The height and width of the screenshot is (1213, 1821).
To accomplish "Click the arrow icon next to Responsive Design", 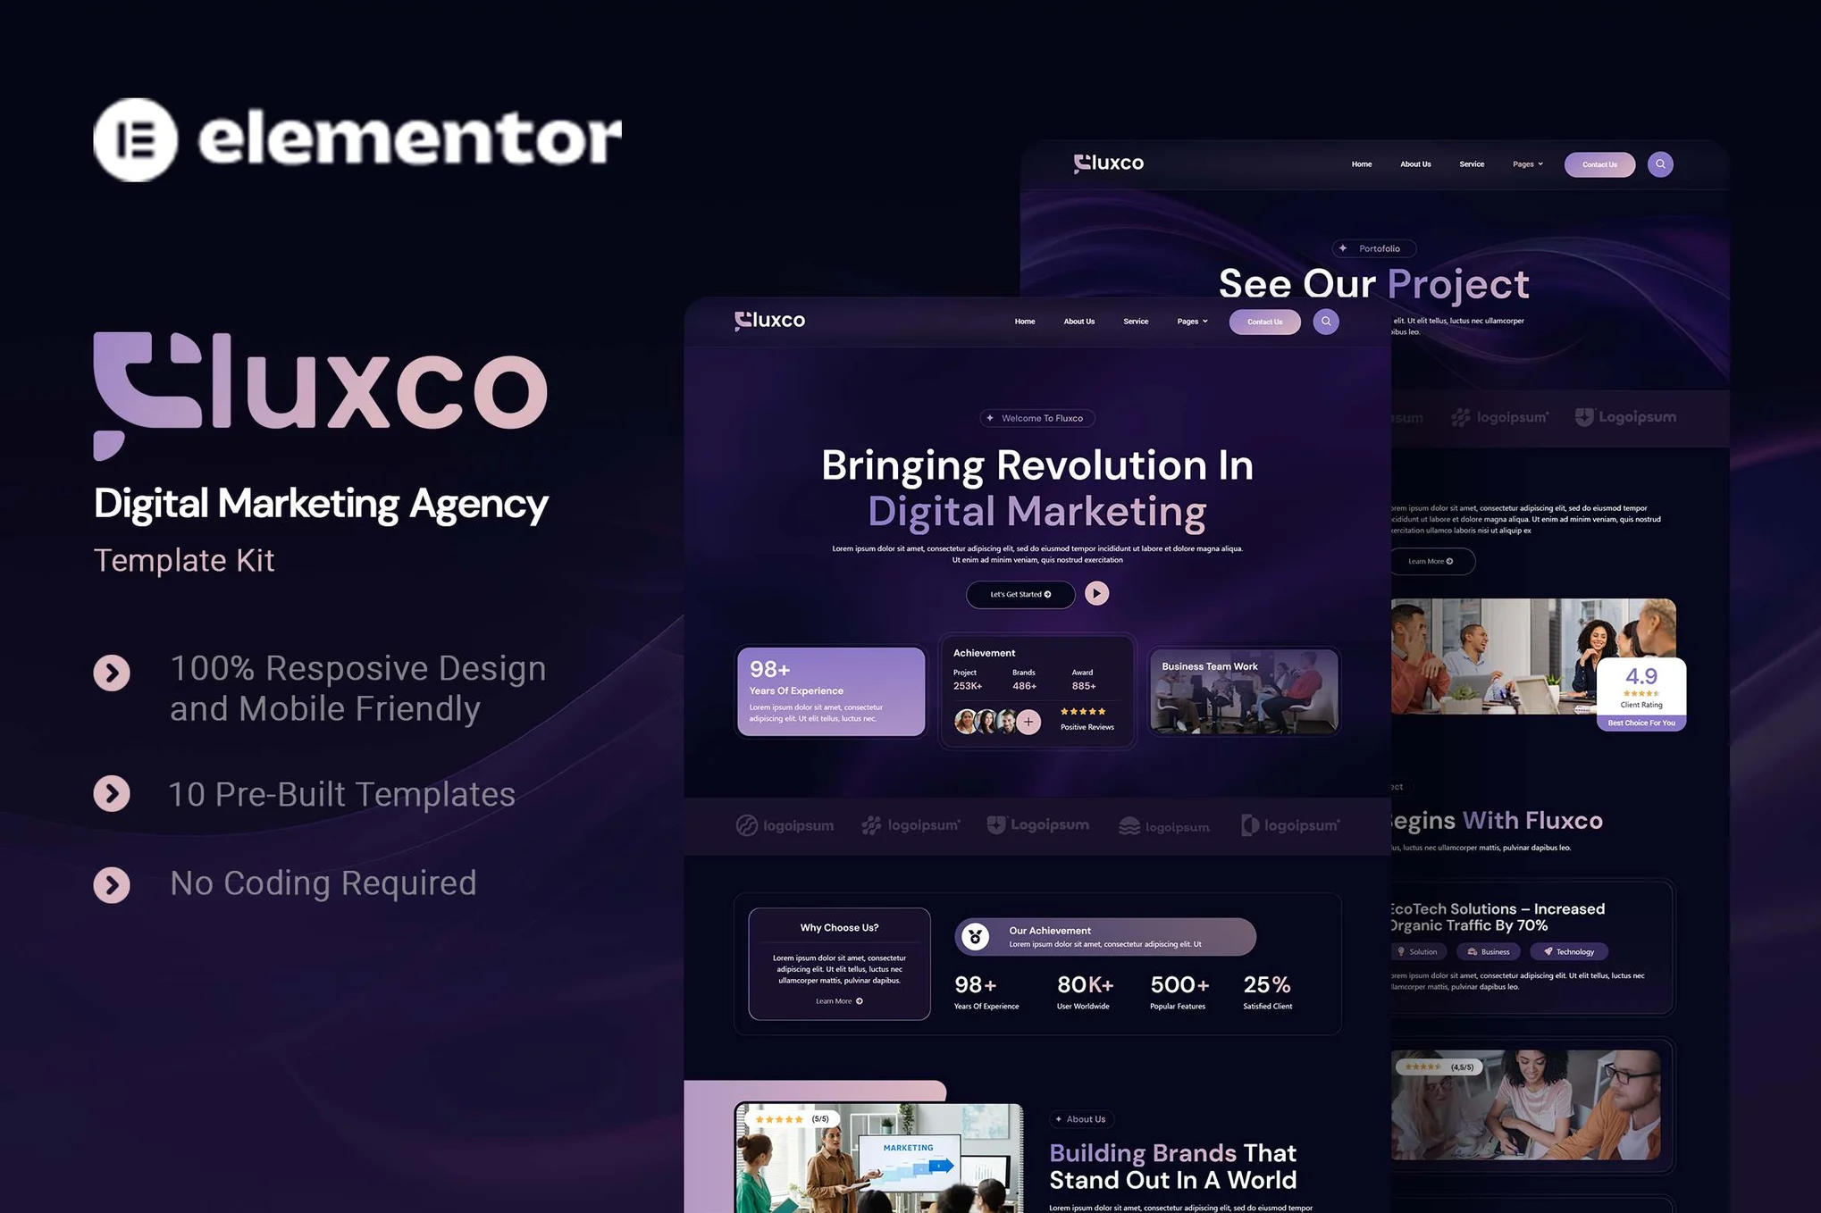I will pyautogui.click(x=113, y=670).
